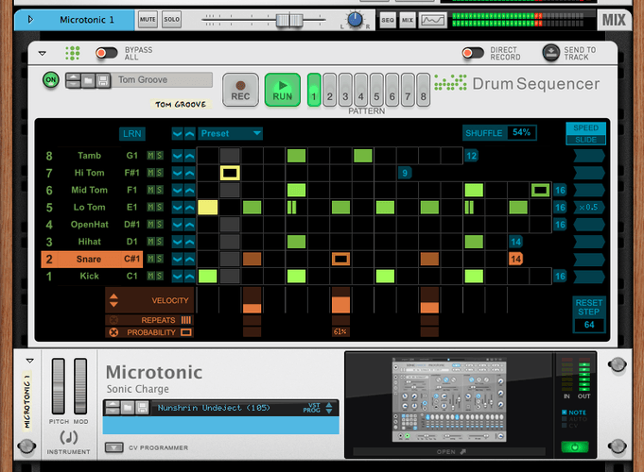Click the yellow Lo Tom first step
The height and width of the screenshot is (472, 644).
click(207, 207)
